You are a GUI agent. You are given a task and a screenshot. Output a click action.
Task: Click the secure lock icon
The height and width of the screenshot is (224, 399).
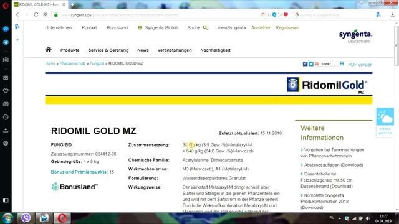(56, 15)
